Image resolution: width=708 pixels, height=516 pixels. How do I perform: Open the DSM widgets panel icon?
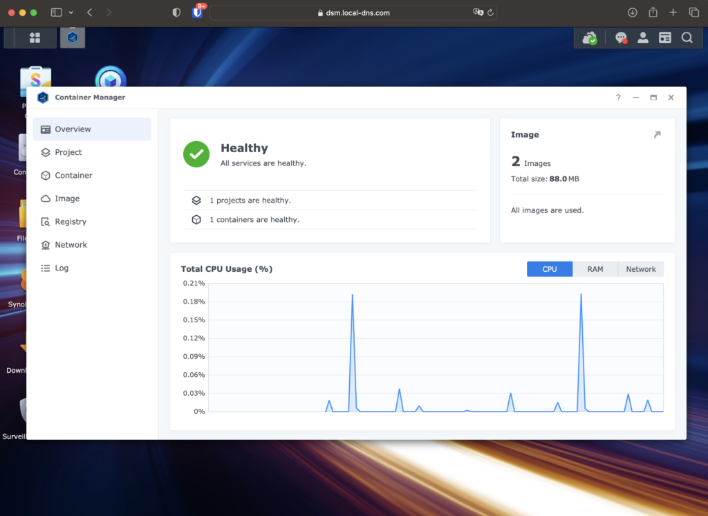coord(665,38)
